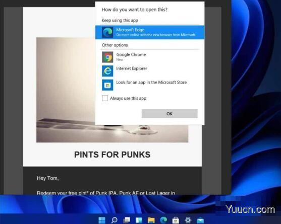This screenshot has height=224, width=281.
Task: Open Settings gear on the taskbar
Action: 188,220
